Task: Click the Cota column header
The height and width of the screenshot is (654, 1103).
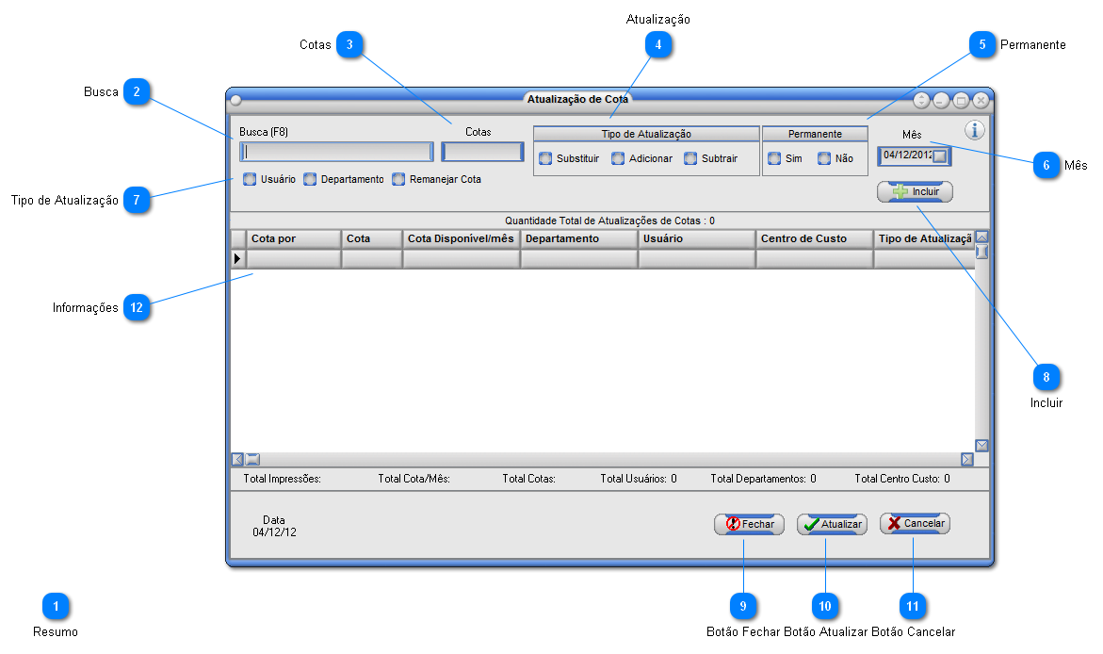Action: tap(372, 238)
